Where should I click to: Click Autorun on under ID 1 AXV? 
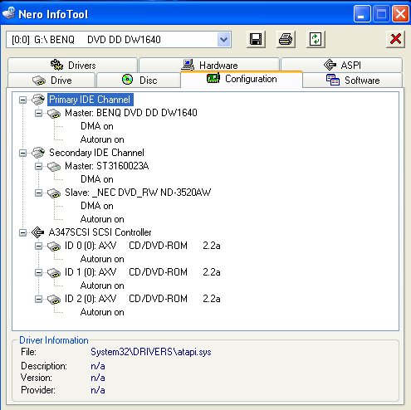point(102,286)
